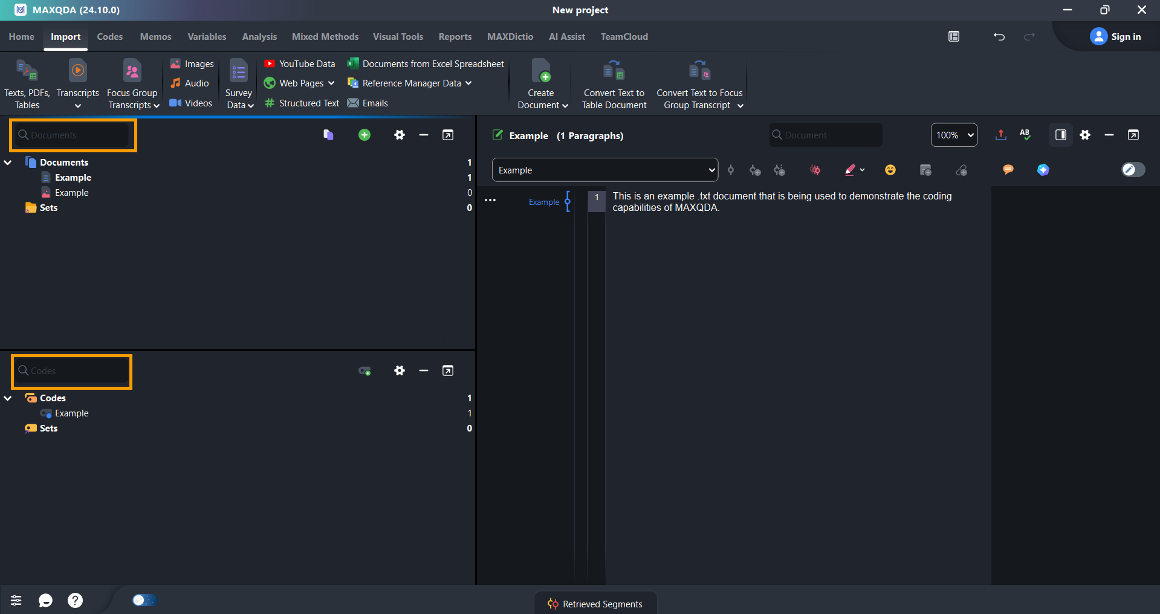This screenshot has width=1160, height=614.
Task: Click the new code icon in Codes panel
Action: pos(365,371)
